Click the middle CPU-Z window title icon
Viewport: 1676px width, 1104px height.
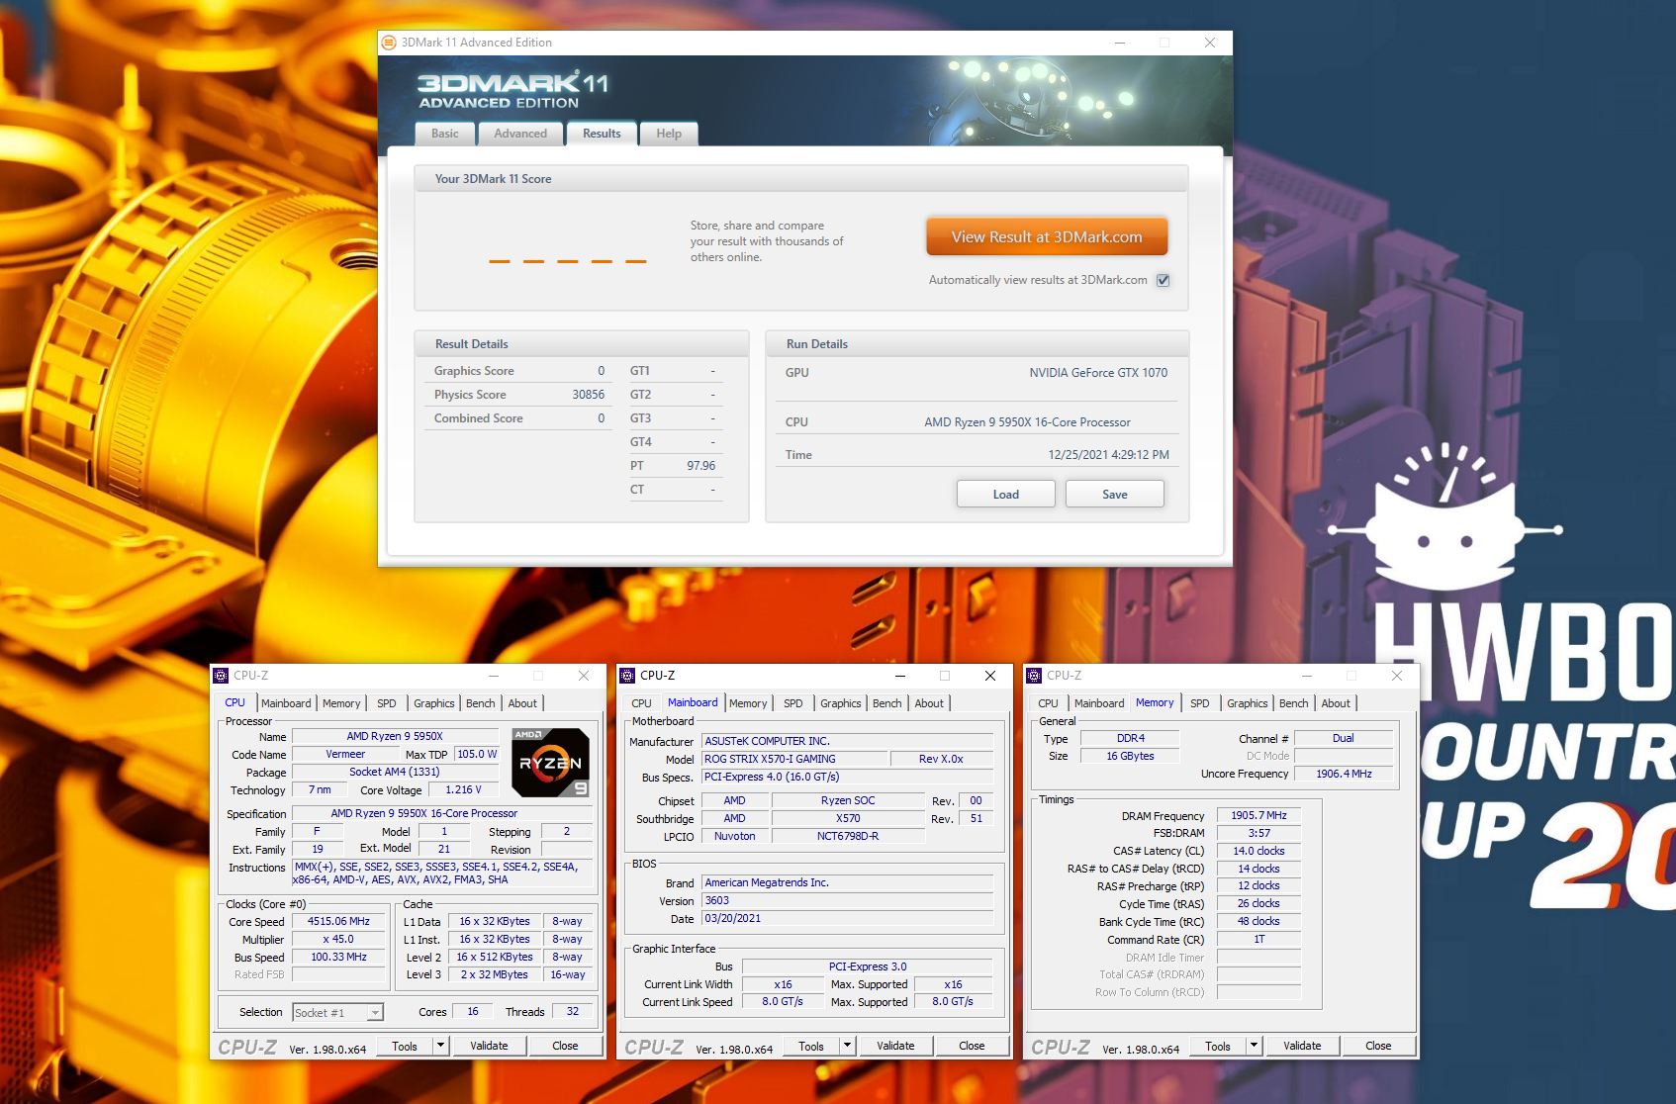coord(627,676)
